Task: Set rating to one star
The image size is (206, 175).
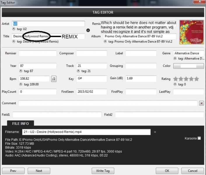Action: [x=176, y=79]
